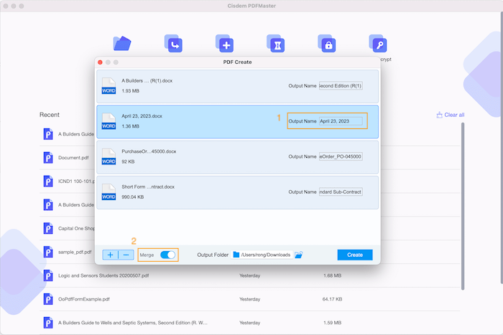503x335 pixels.
Task: Edit output name field 'eOrder_PO-045000'
Action: 341,156
